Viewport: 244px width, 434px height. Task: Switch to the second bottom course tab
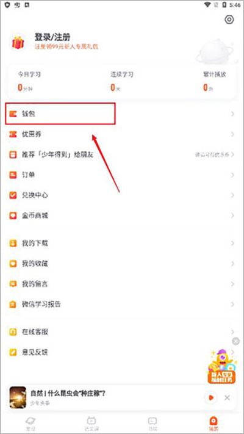[x=91, y=423]
